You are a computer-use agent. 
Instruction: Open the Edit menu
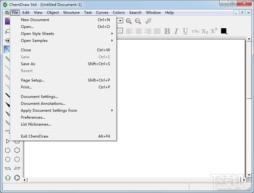[x=26, y=12]
